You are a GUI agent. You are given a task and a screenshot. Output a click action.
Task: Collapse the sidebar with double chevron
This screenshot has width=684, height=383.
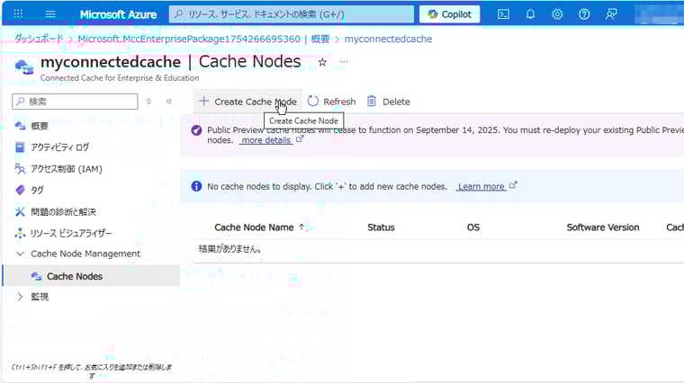coord(169,102)
